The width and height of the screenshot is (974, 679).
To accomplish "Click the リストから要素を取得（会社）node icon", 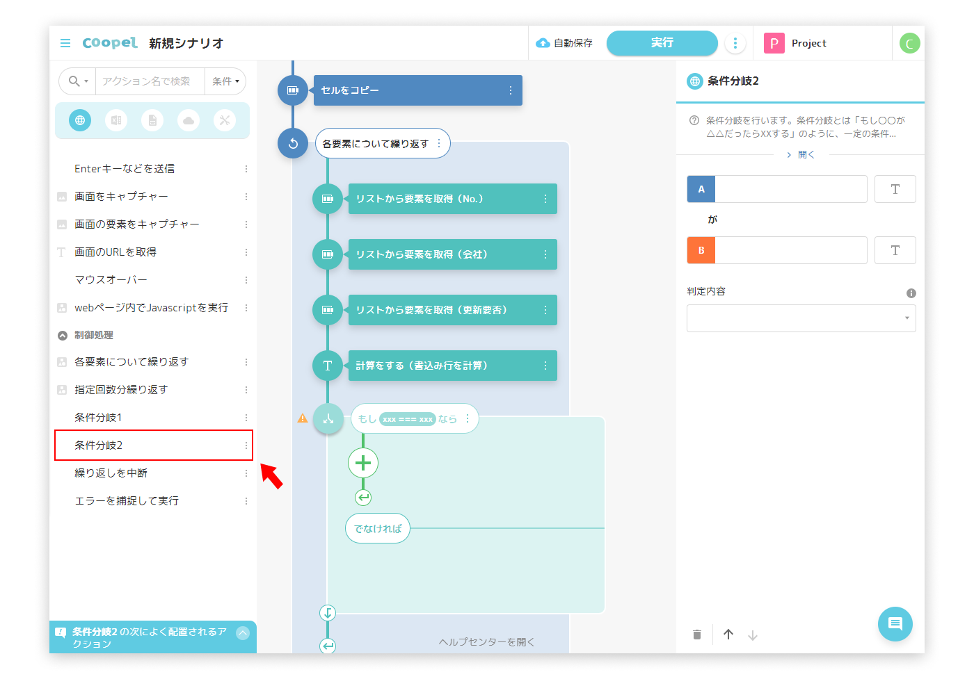I will (x=328, y=254).
